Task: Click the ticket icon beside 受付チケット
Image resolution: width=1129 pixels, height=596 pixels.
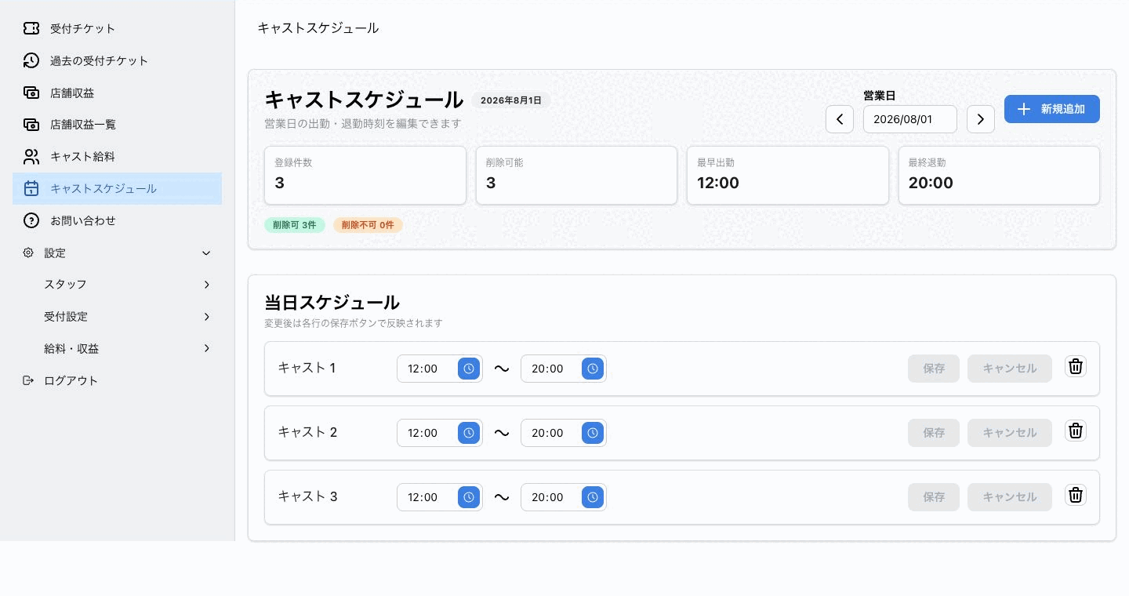Action: point(31,28)
